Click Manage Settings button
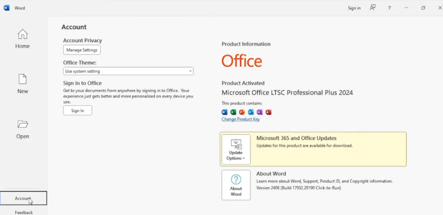 click(x=82, y=50)
